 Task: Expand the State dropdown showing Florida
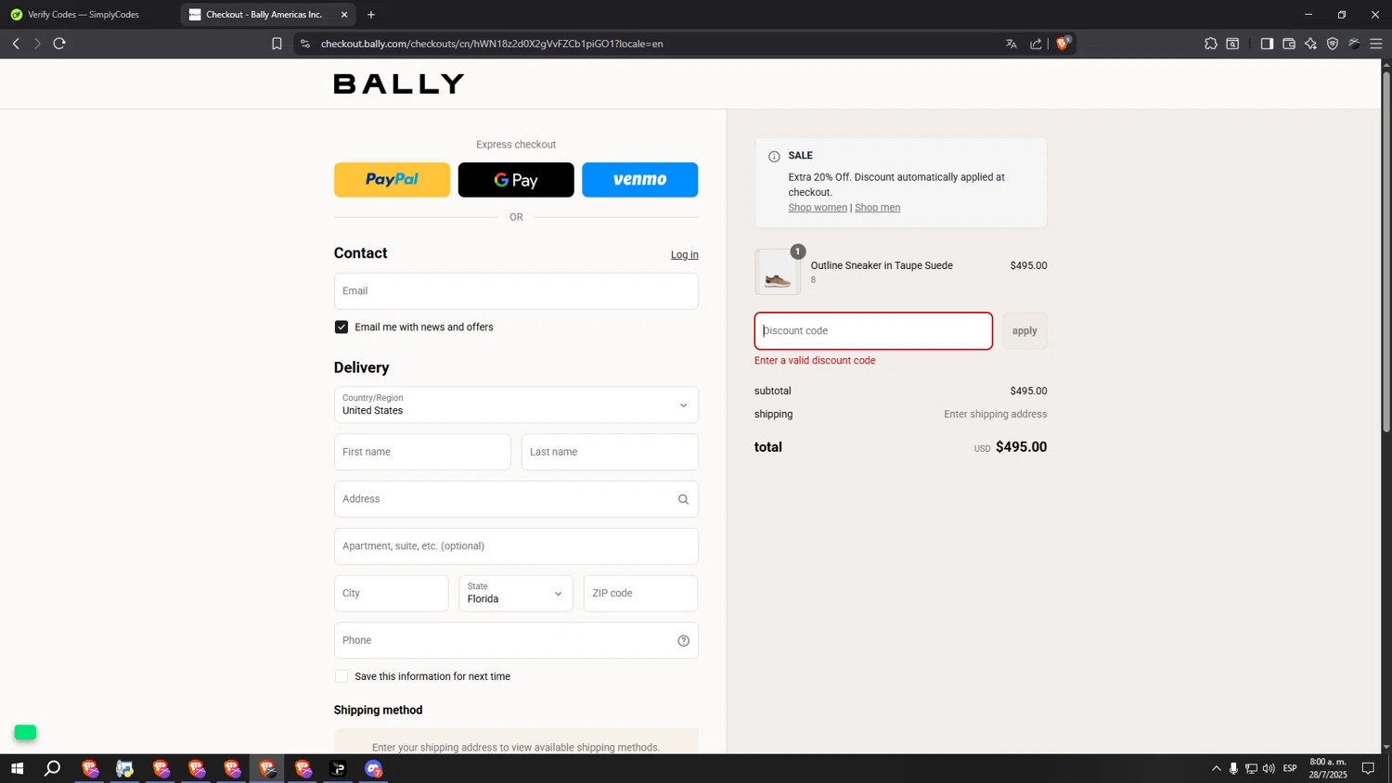[x=516, y=594]
